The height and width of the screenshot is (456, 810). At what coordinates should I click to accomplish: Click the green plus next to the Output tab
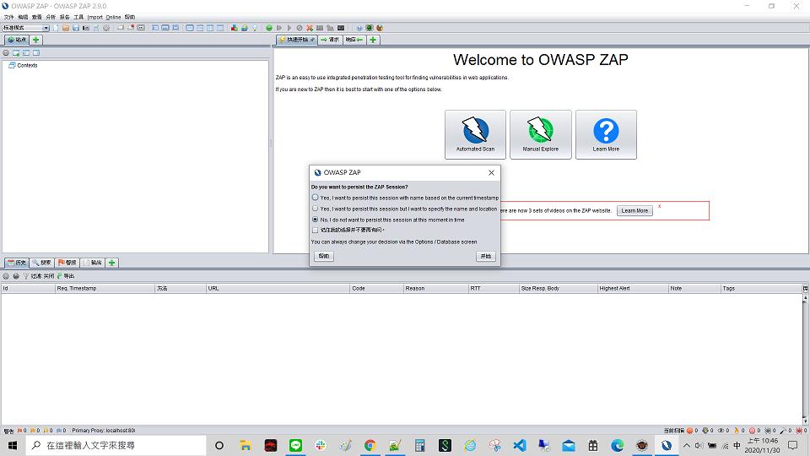111,263
